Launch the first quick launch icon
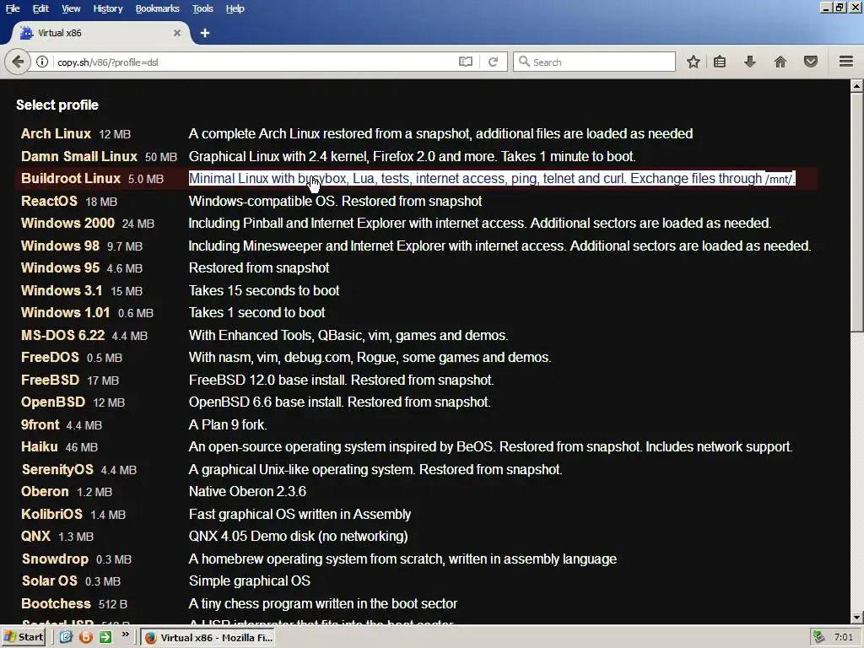The width and height of the screenshot is (864, 648). (66, 637)
